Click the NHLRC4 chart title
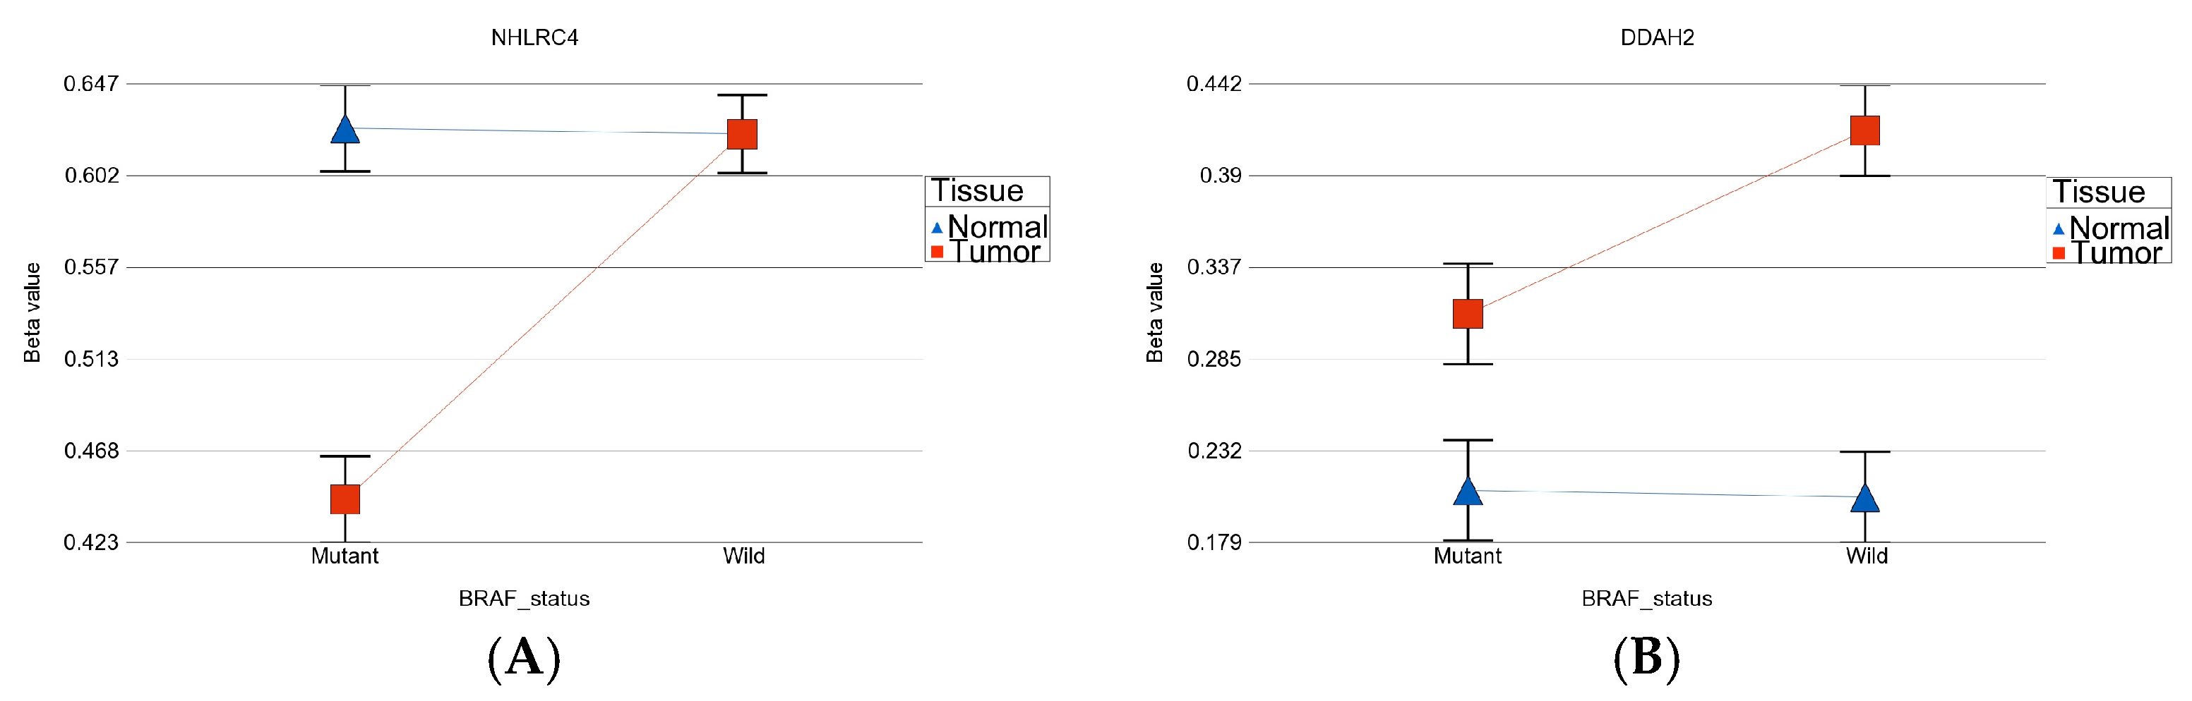Image resolution: width=2192 pixels, height=701 pixels. coord(534,38)
